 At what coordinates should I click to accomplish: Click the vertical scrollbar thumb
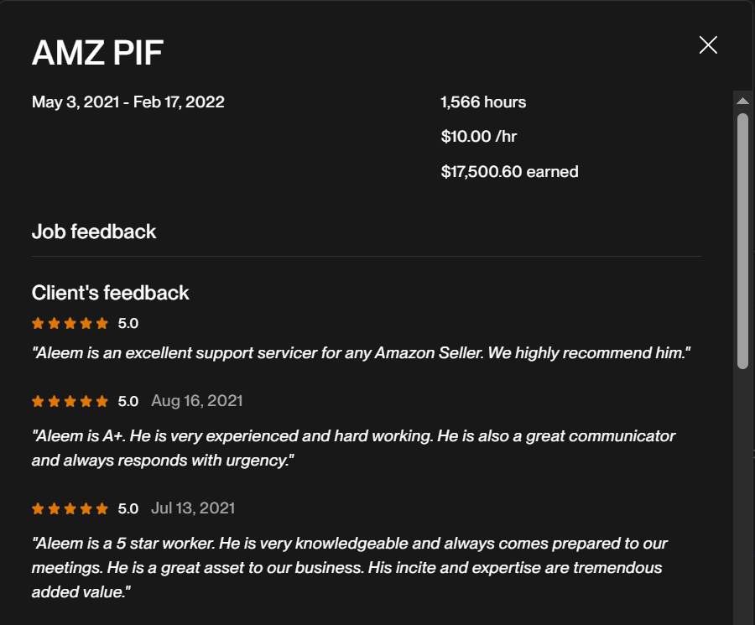click(x=742, y=239)
